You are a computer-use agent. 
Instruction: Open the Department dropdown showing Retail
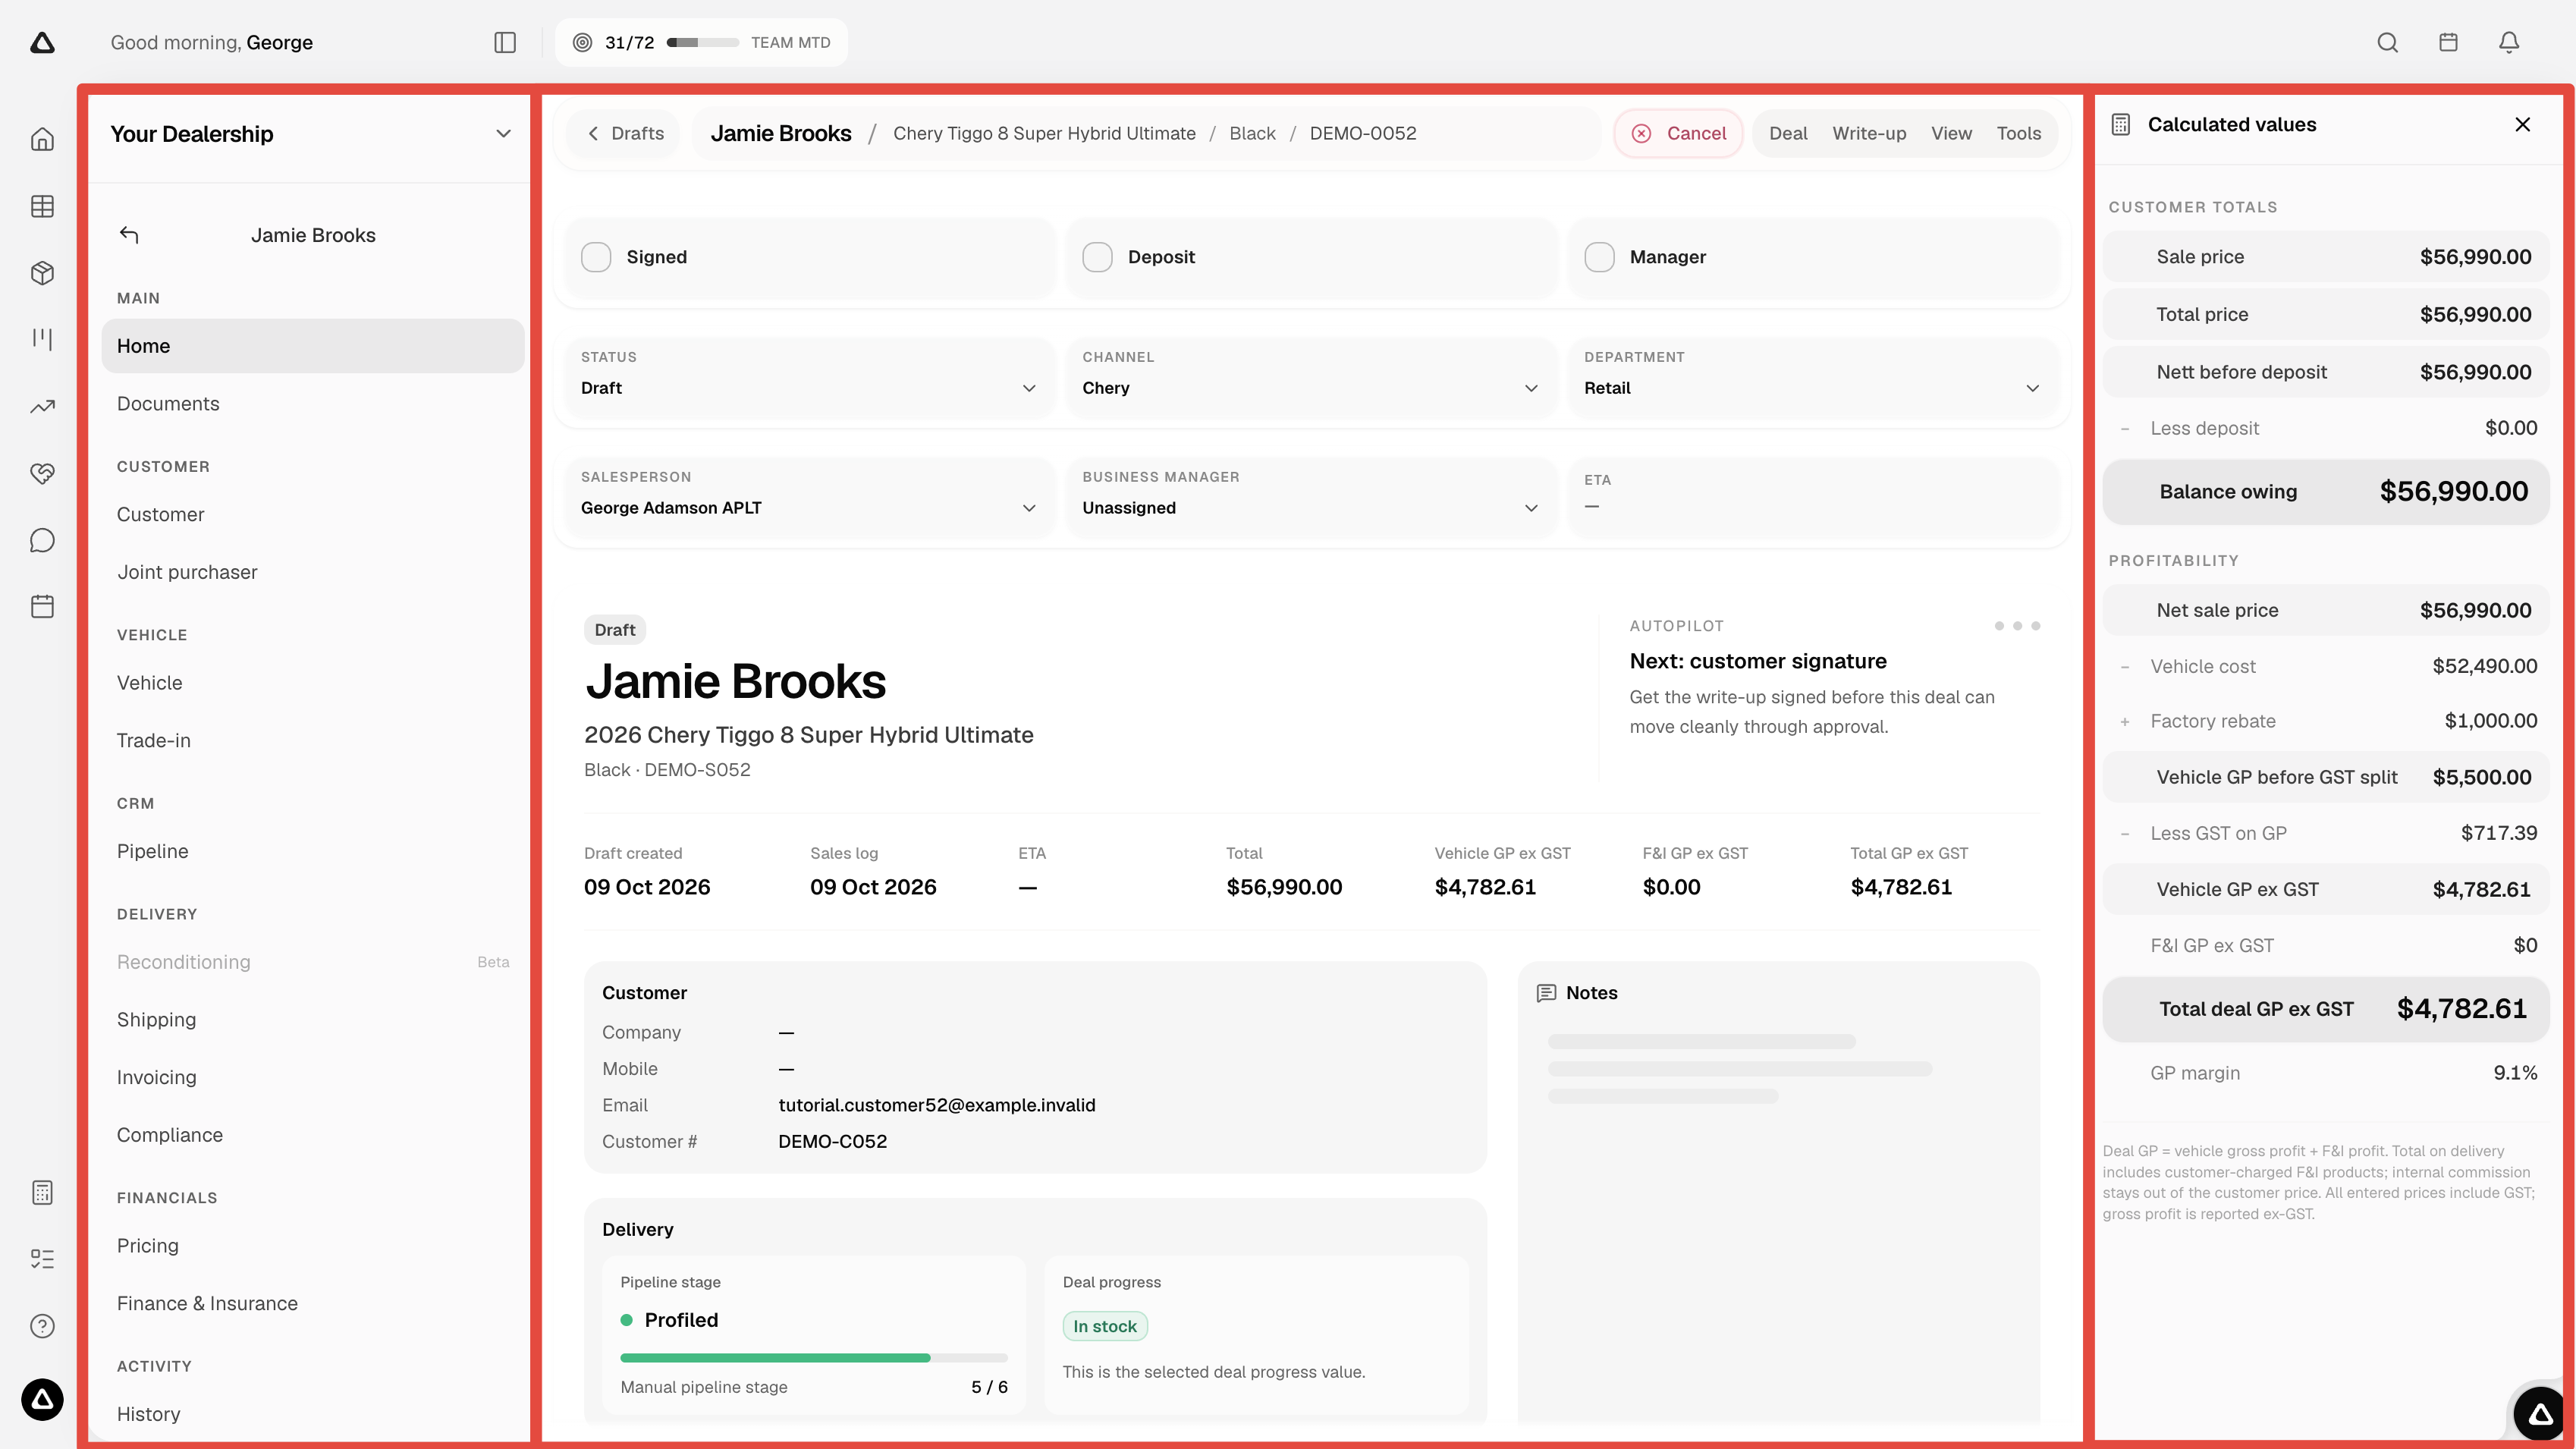click(x=1813, y=377)
